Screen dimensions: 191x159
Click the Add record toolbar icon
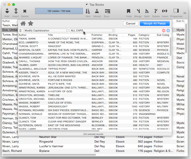pos(7,11)
